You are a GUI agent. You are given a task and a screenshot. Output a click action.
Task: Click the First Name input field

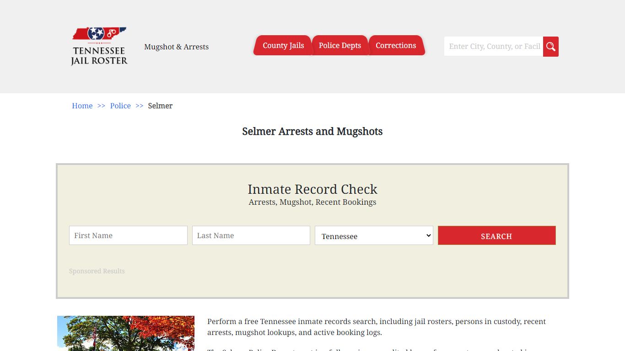coord(128,235)
